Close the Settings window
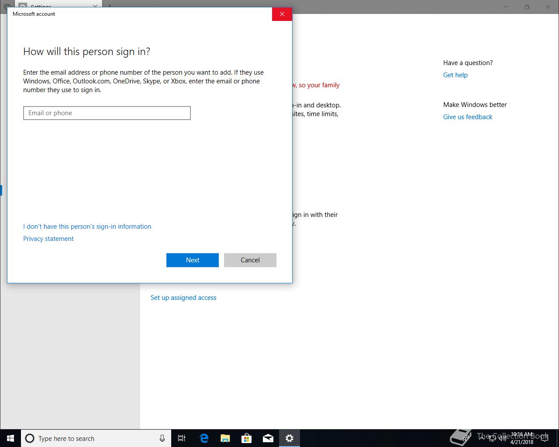This screenshot has width=559, height=447. 548,7
